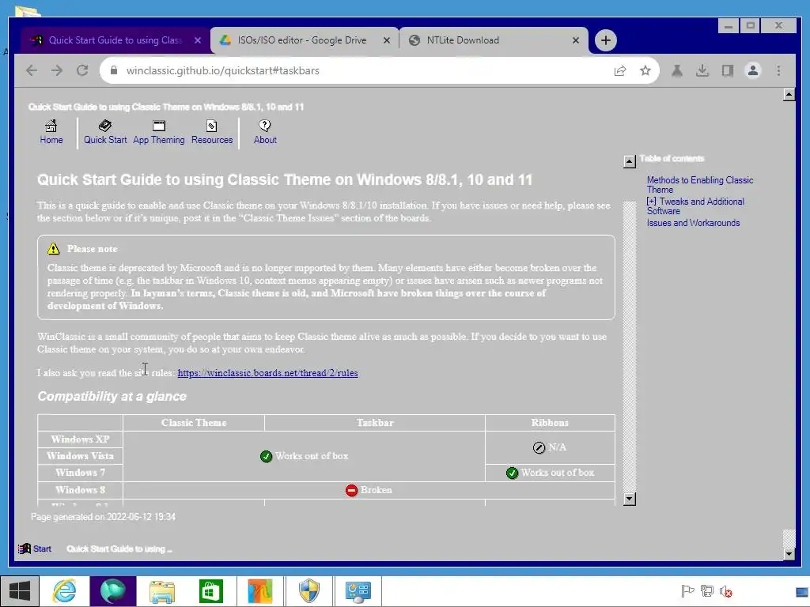Click the content pane scrollbar track
Image resolution: width=810 pixels, height=607 pixels.
pyautogui.click(x=629, y=346)
